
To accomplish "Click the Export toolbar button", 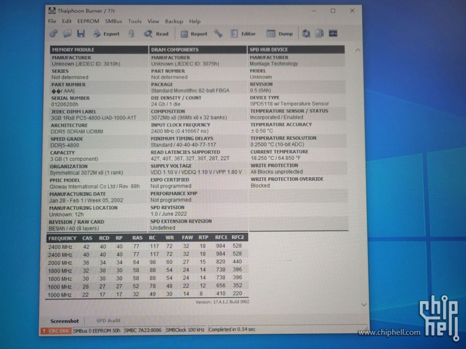I will pos(106,34).
